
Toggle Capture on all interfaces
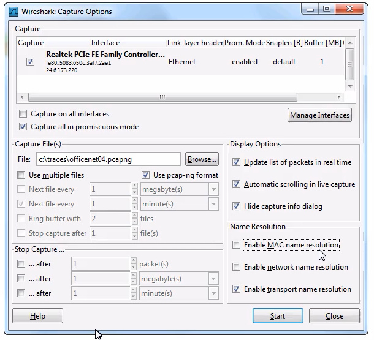[x=23, y=114]
